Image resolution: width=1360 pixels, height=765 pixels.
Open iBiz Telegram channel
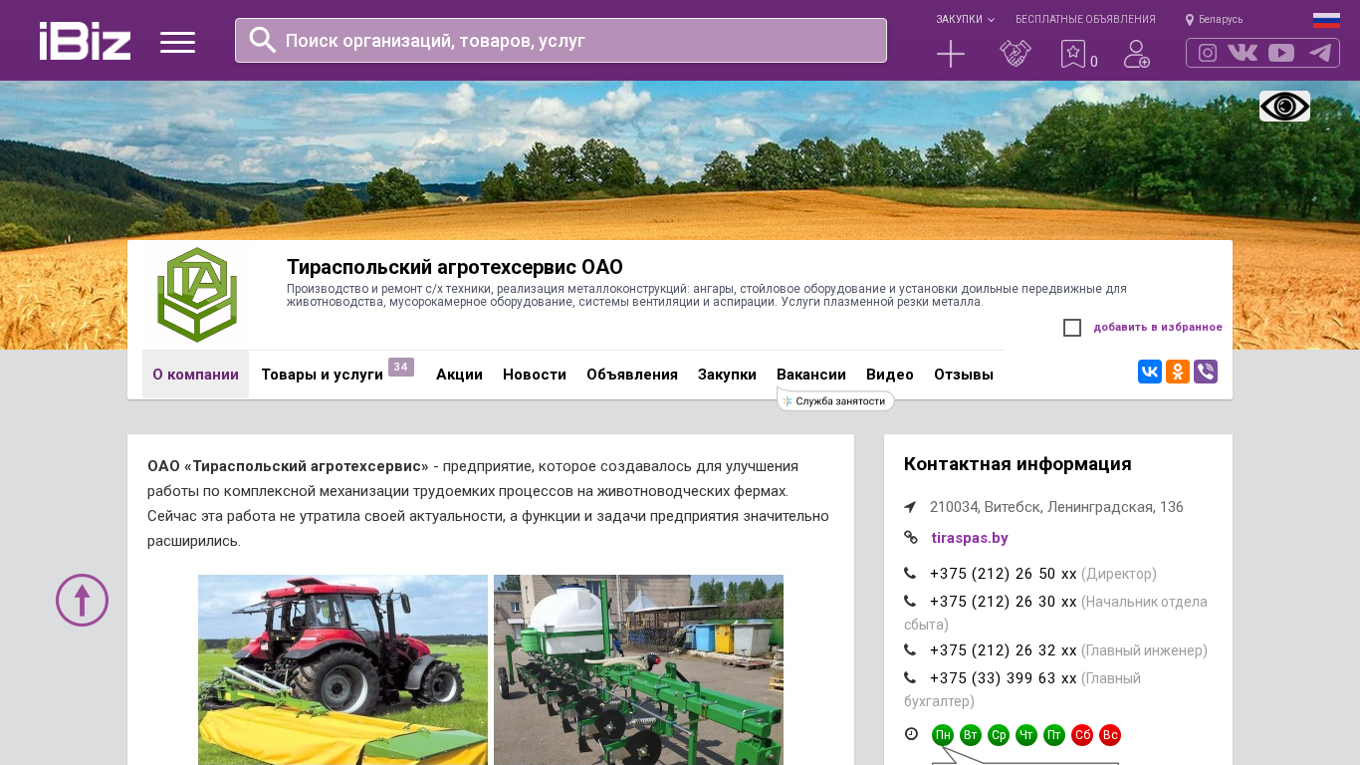pyautogui.click(x=1320, y=53)
